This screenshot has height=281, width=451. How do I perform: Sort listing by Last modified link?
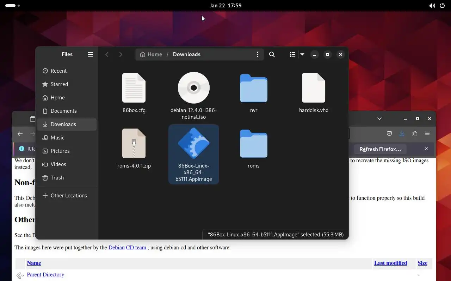390,263
